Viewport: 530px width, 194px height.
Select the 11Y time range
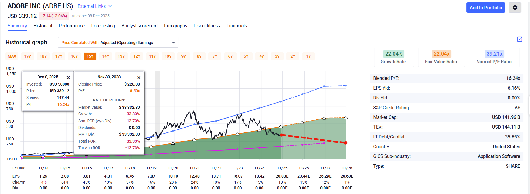point(153,56)
